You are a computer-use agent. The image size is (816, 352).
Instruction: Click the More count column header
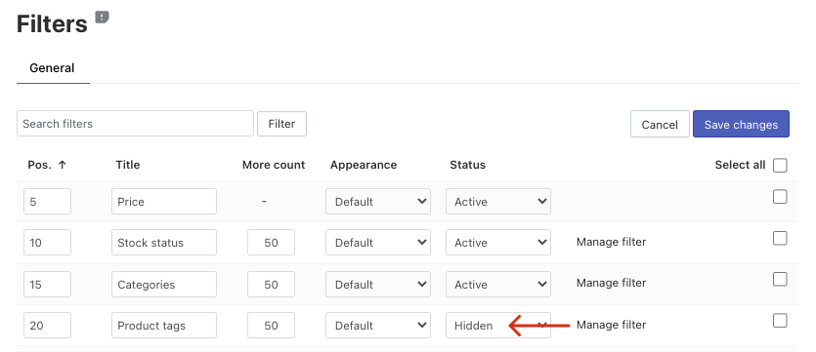[274, 165]
